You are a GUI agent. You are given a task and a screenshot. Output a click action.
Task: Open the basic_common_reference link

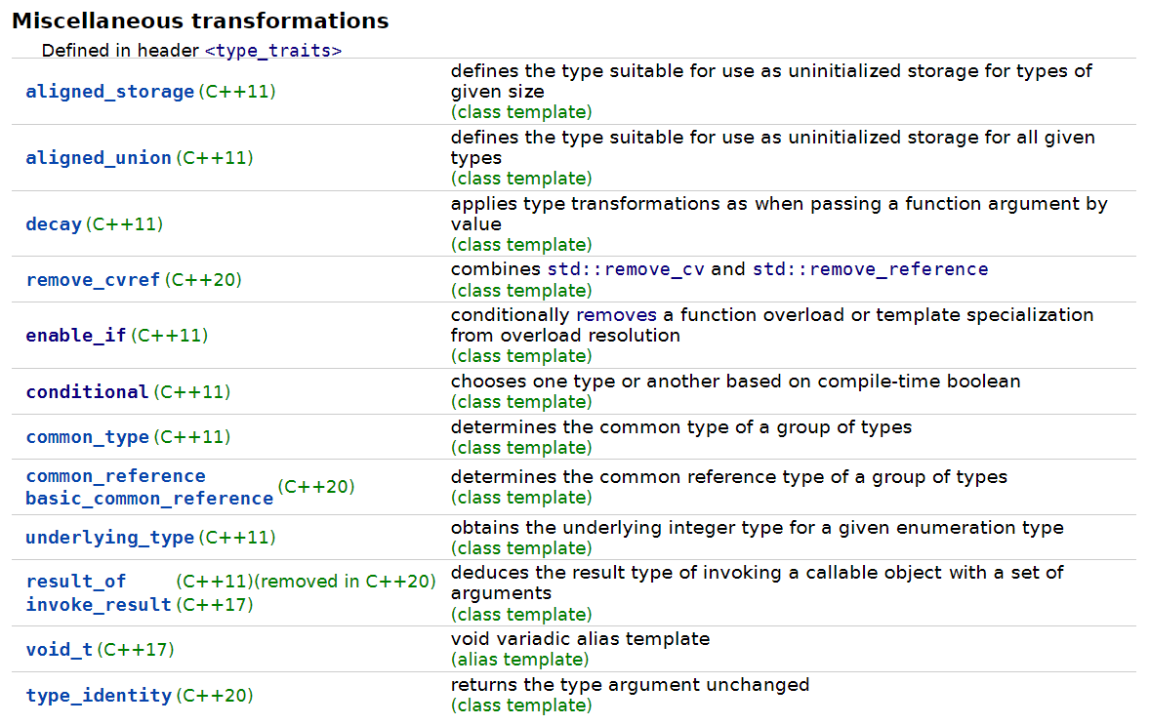tap(149, 499)
